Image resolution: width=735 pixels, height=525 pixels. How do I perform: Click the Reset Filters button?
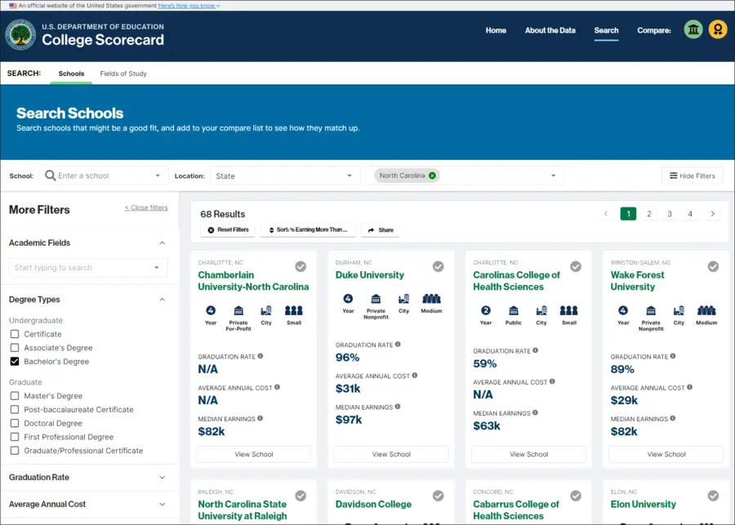click(x=228, y=229)
